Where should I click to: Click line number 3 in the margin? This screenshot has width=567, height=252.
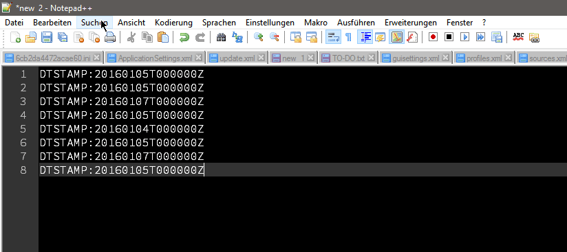point(23,102)
